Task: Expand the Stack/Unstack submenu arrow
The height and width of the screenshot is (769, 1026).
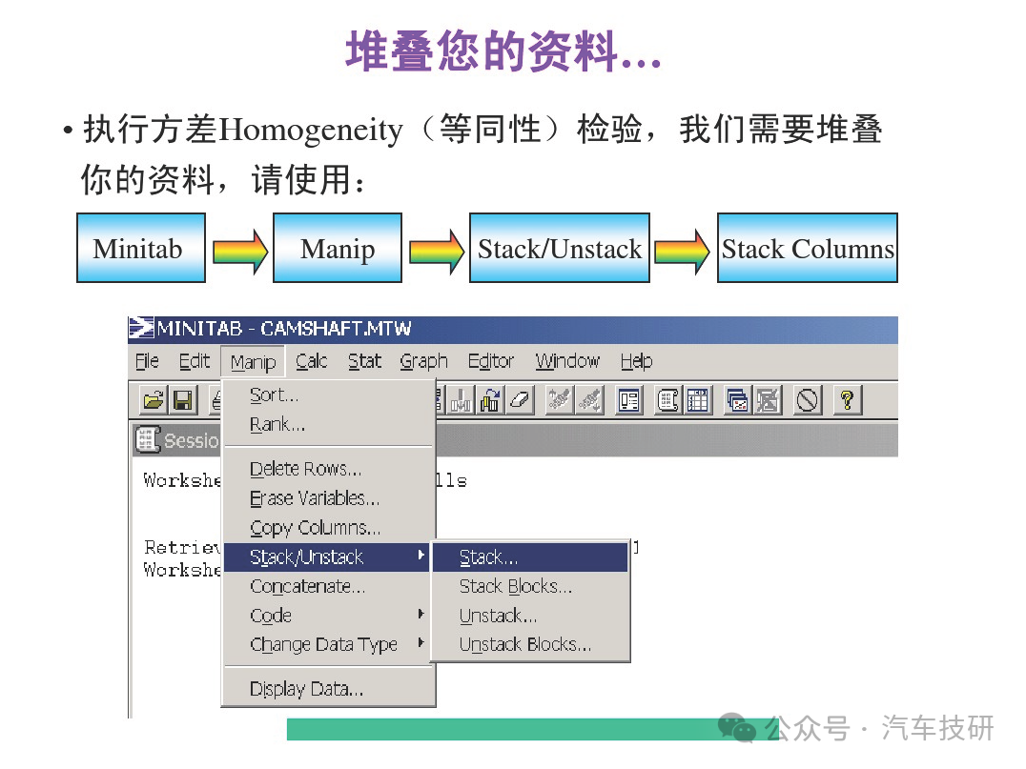Action: pos(421,556)
